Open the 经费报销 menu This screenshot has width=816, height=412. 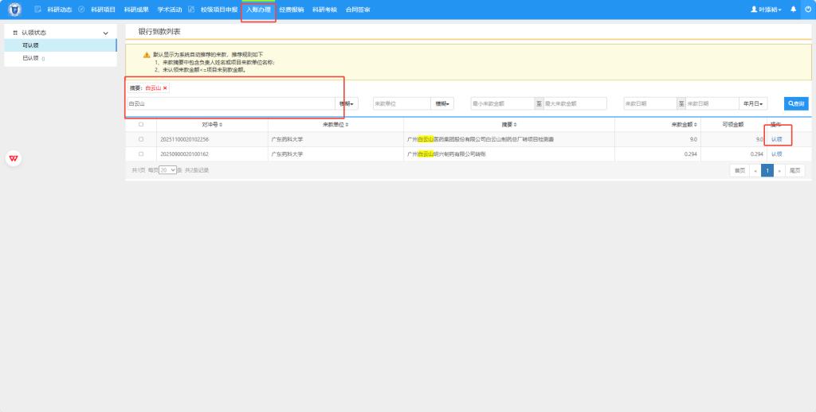point(291,10)
